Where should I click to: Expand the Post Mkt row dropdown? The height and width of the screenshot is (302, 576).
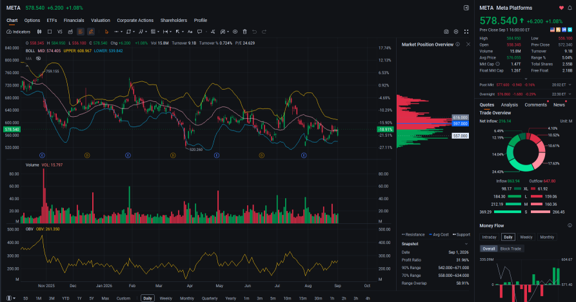coord(570,85)
